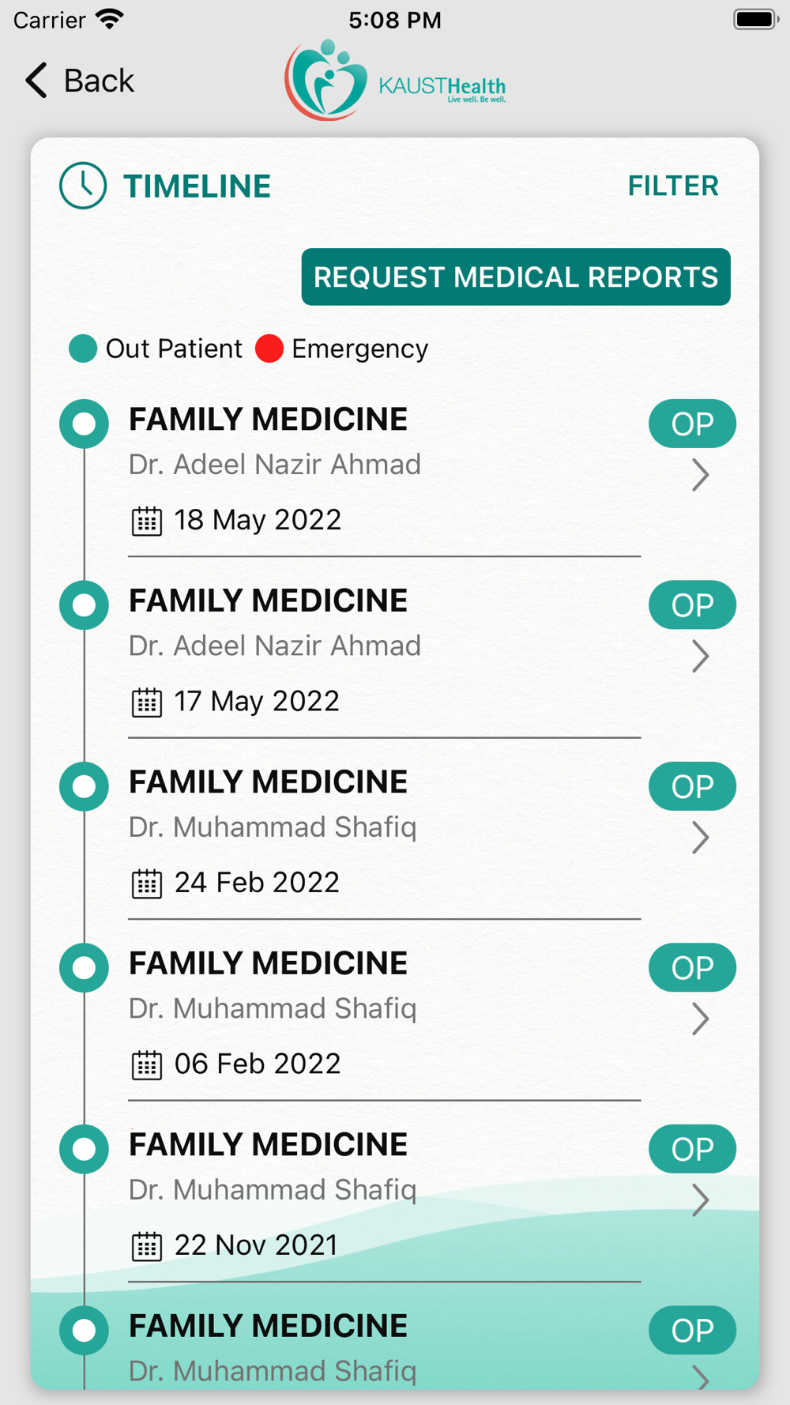The width and height of the screenshot is (790, 1405).
Task: Tap calendar icon beside 17 May 2022
Action: click(146, 702)
